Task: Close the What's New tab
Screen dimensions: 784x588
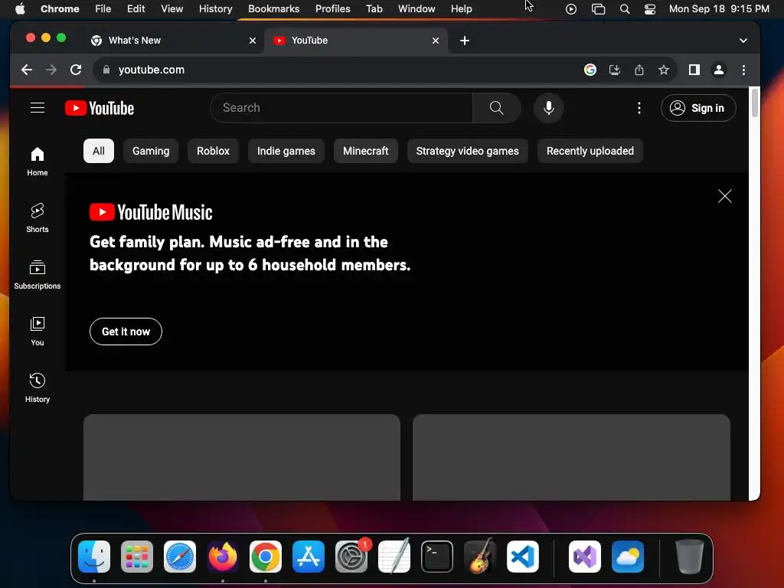Action: coord(253,41)
